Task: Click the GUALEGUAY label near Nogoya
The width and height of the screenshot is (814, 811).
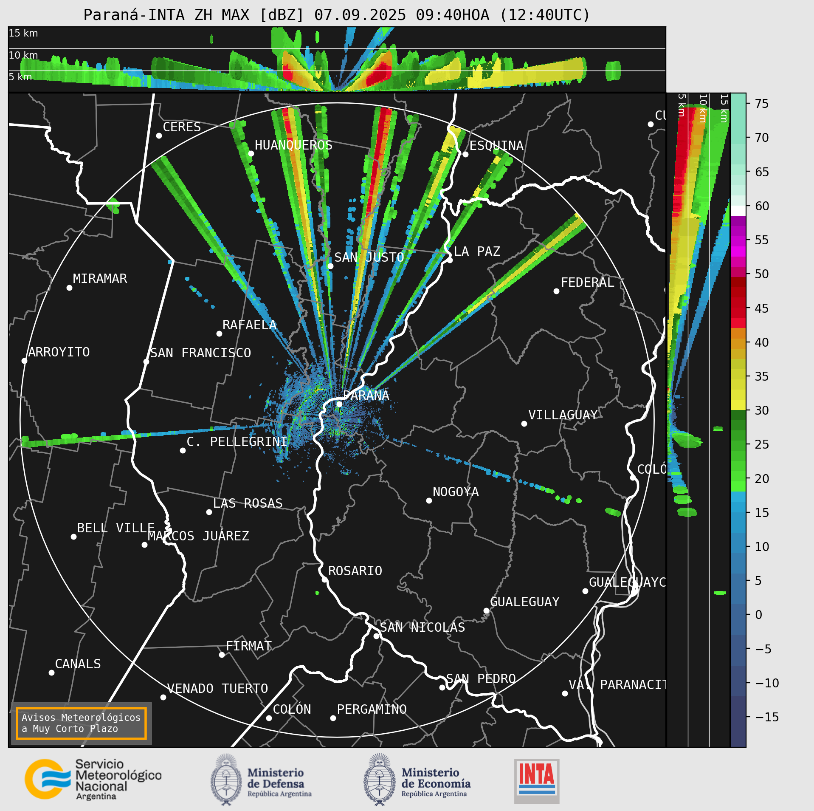Action: [x=525, y=602]
